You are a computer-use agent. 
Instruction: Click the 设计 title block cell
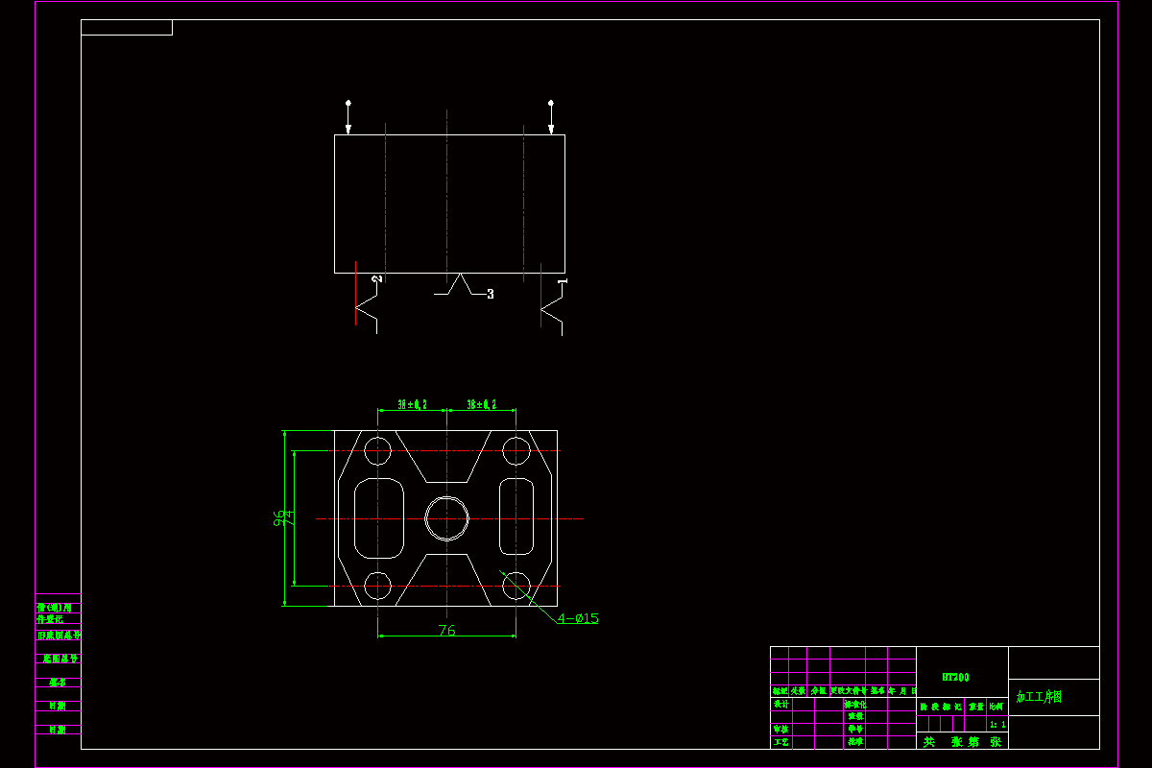pyautogui.click(x=781, y=704)
